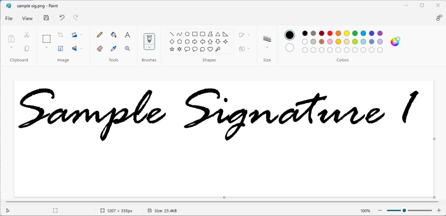Click the zoom in plus button
Screen dimensions: 446x216
point(439,211)
